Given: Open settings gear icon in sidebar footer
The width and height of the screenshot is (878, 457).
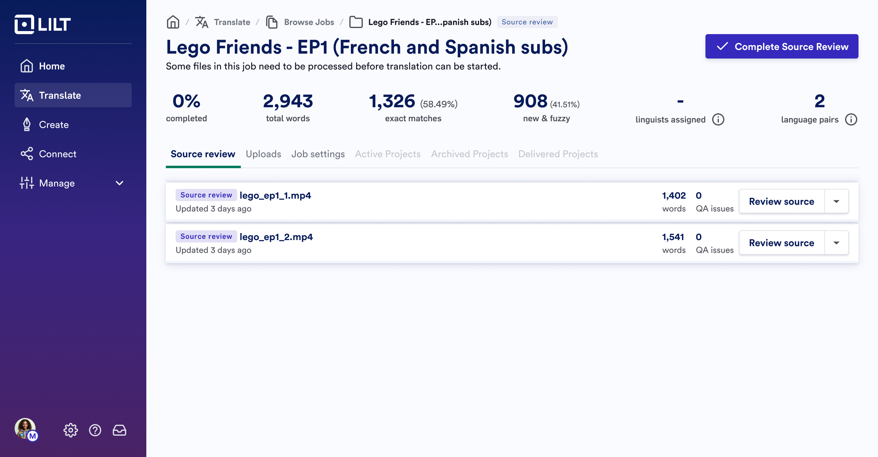Looking at the screenshot, I should click(x=70, y=430).
